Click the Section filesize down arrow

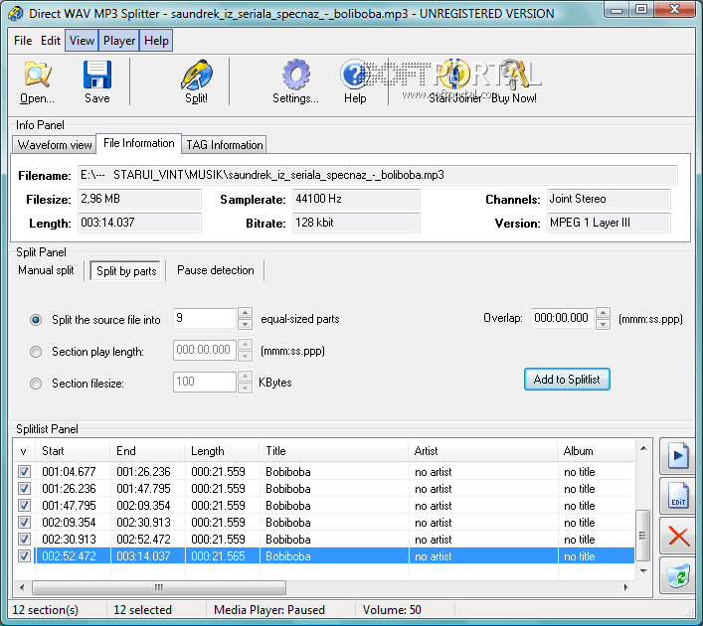pyautogui.click(x=245, y=388)
